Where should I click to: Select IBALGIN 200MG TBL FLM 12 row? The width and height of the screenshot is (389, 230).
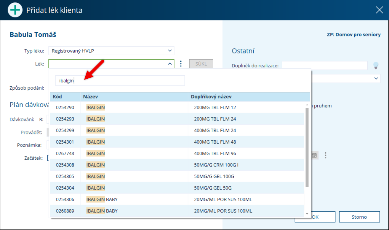pyautogui.click(x=177, y=107)
